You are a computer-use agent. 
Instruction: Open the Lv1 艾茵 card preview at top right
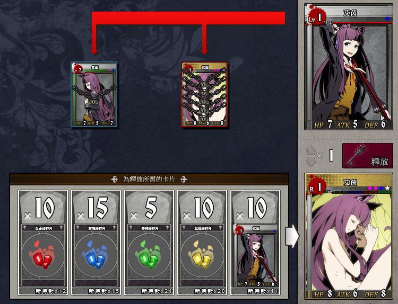(x=349, y=67)
